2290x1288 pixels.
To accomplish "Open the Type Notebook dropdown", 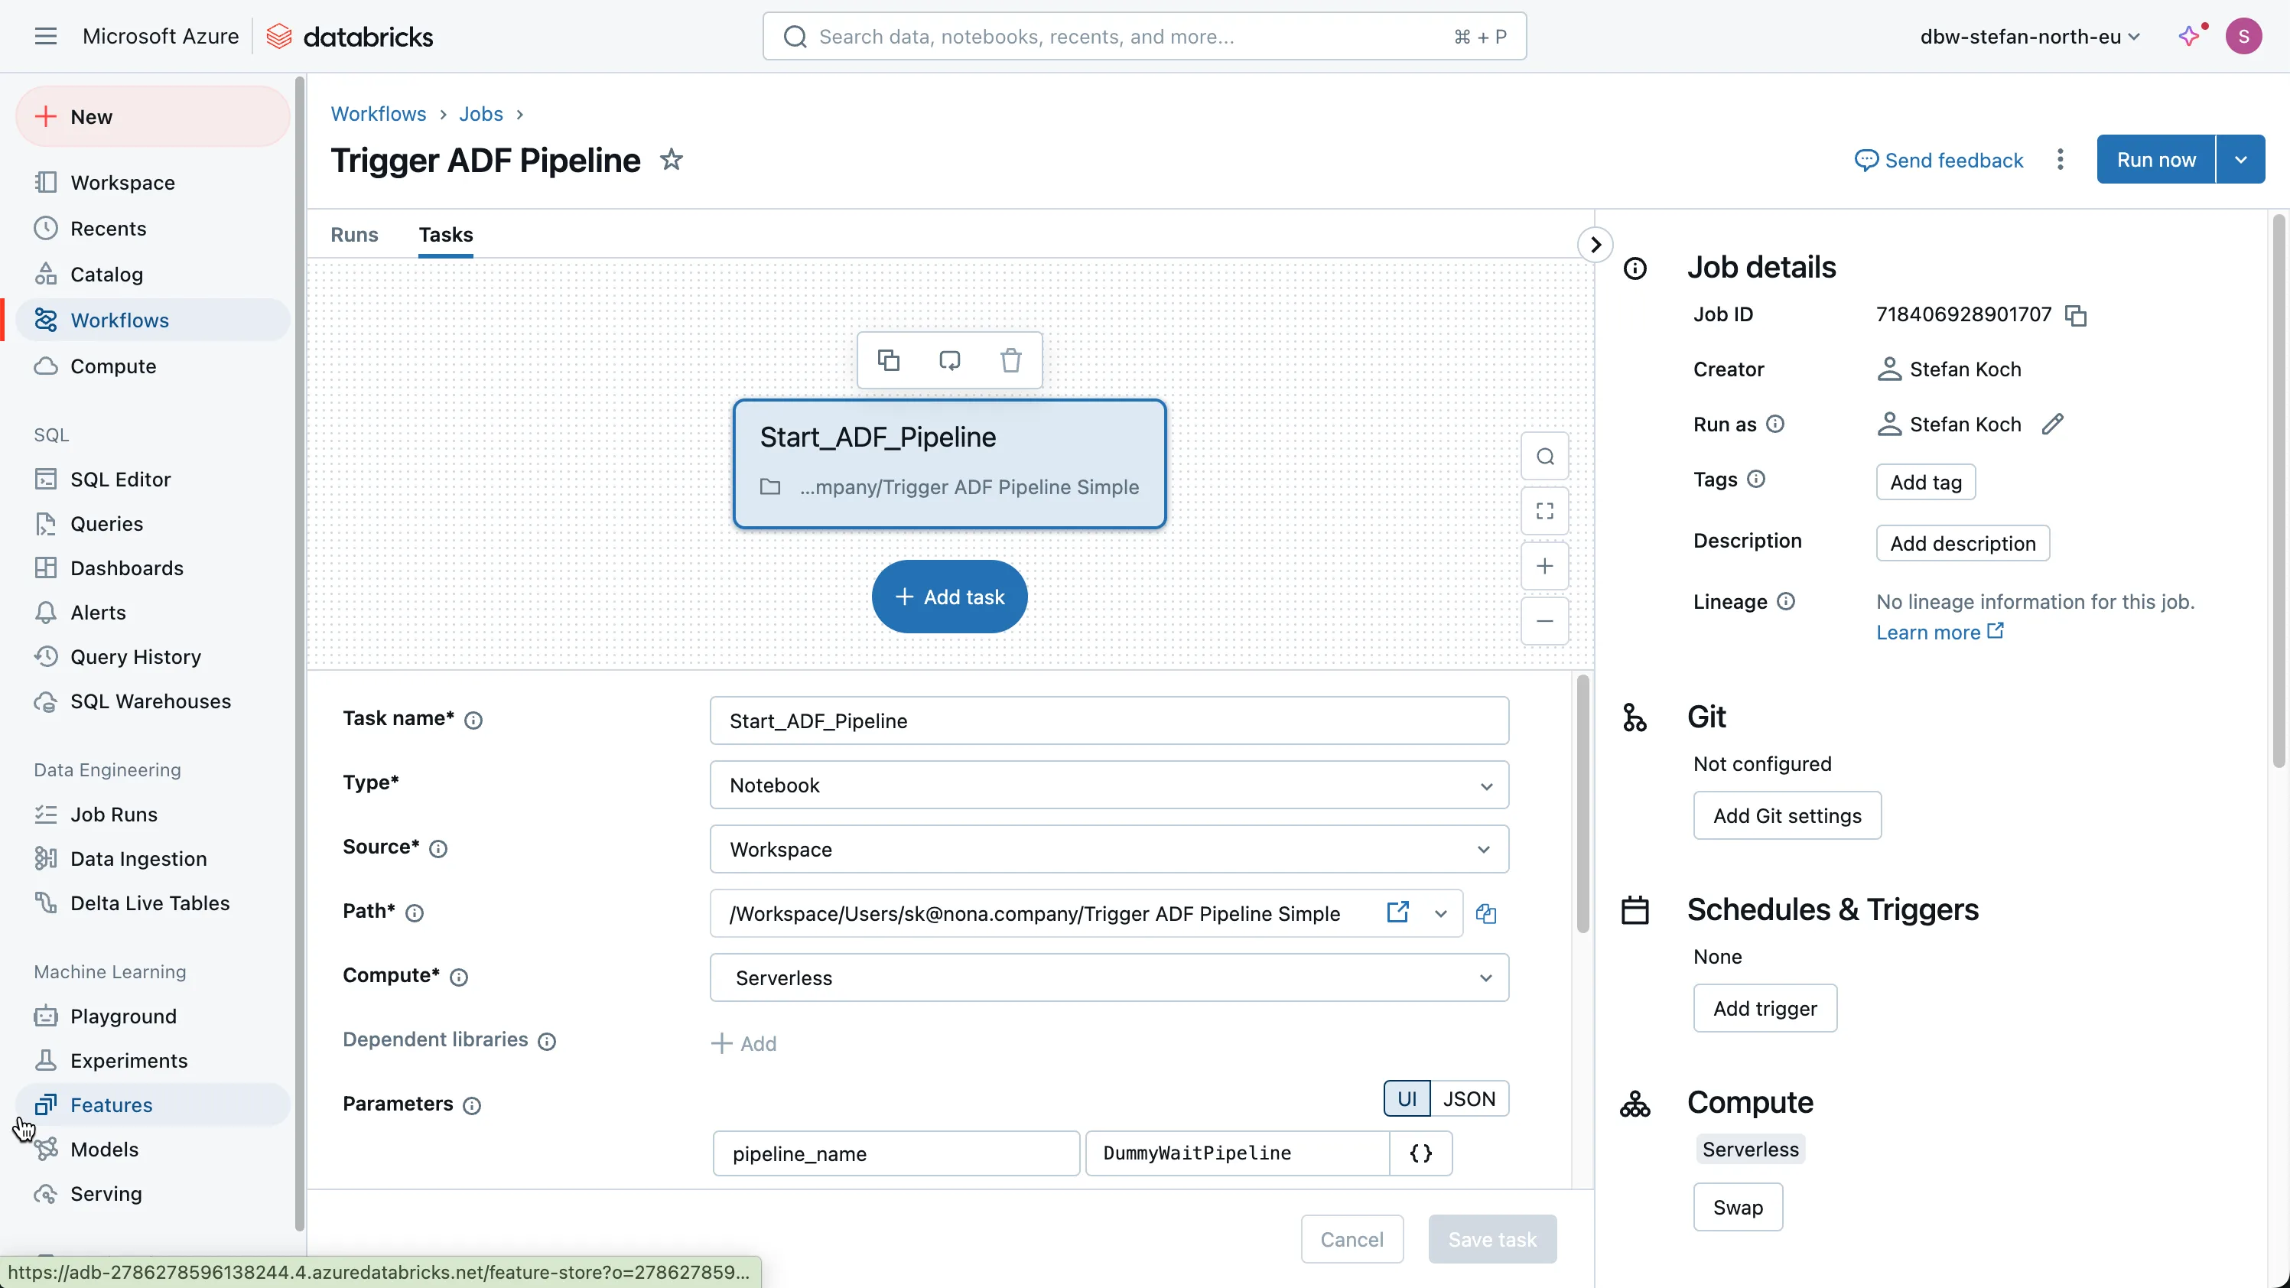I will (1108, 785).
